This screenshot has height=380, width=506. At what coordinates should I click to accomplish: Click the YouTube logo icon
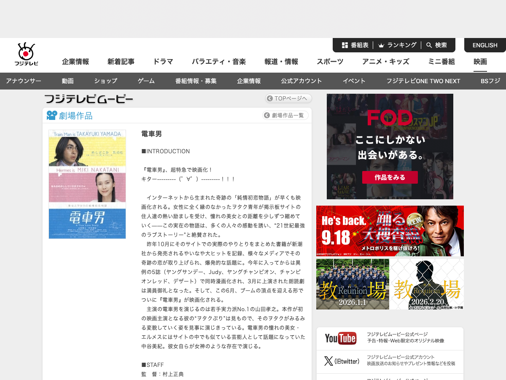(x=341, y=339)
